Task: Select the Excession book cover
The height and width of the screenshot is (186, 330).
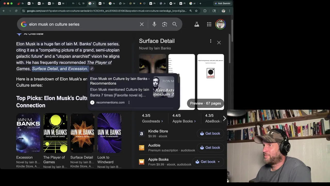Action: [28, 133]
